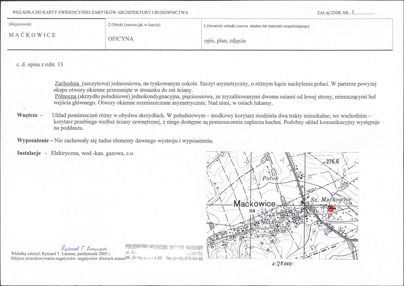The width and height of the screenshot is (404, 286).
Task: Click the underlined Zachodnia heading
Action: point(67,83)
